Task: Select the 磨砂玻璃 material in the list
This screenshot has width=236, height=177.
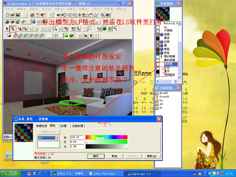Action: coord(169,60)
